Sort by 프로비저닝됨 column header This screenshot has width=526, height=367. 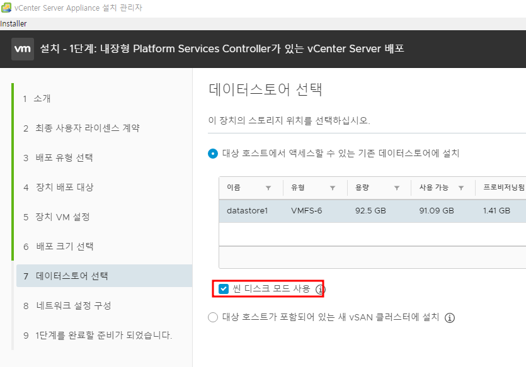pos(503,188)
